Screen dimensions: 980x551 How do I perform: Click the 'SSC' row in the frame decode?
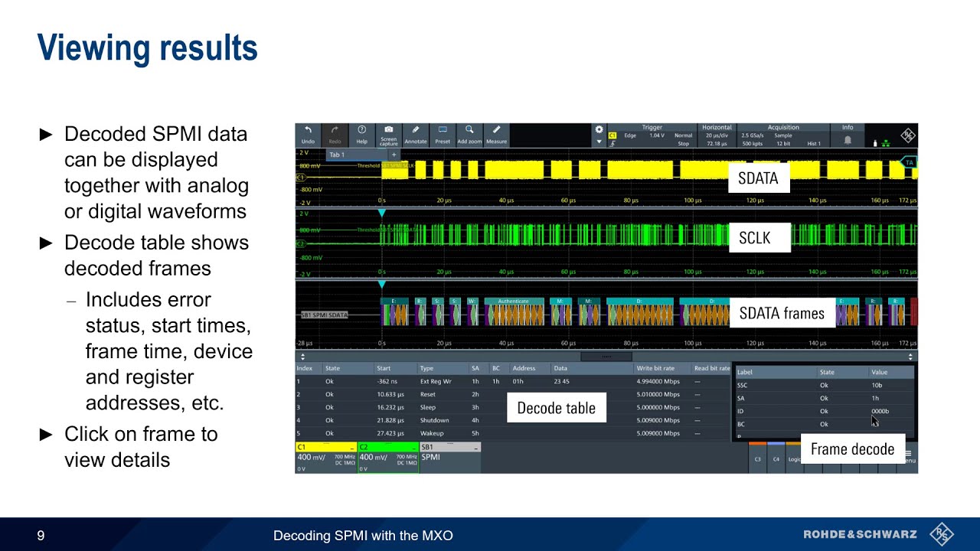click(825, 385)
